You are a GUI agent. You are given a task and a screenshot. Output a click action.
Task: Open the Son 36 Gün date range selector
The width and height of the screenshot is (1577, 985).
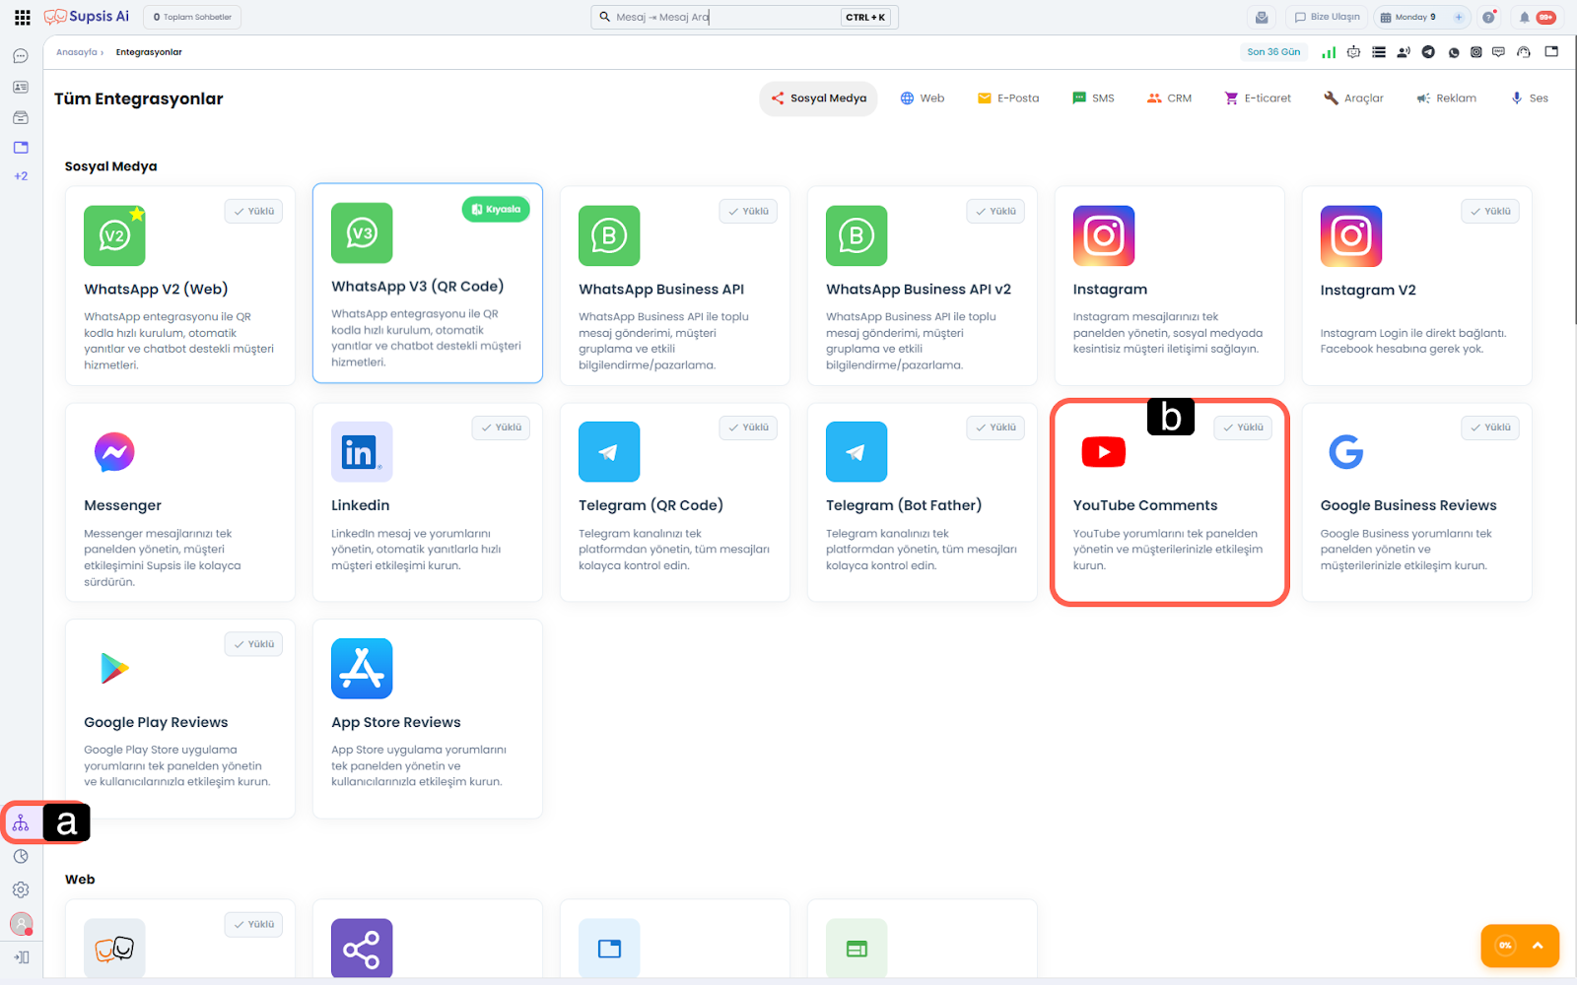1272,52
